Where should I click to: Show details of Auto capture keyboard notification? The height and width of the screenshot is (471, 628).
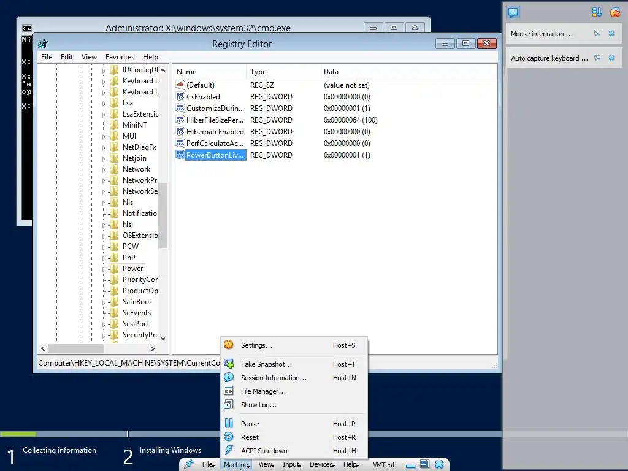(x=597, y=58)
